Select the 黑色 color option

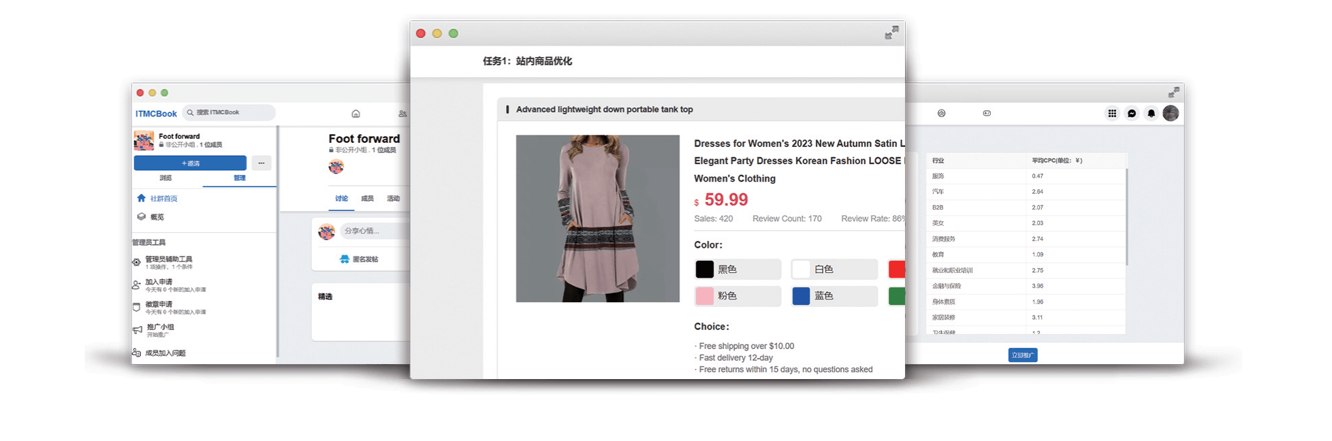[738, 269]
